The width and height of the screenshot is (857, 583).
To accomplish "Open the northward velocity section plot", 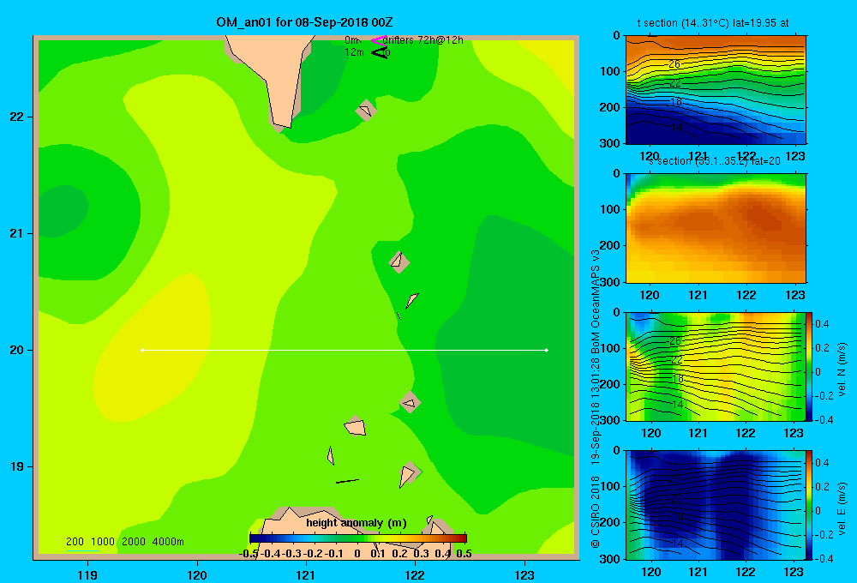I will coord(716,366).
